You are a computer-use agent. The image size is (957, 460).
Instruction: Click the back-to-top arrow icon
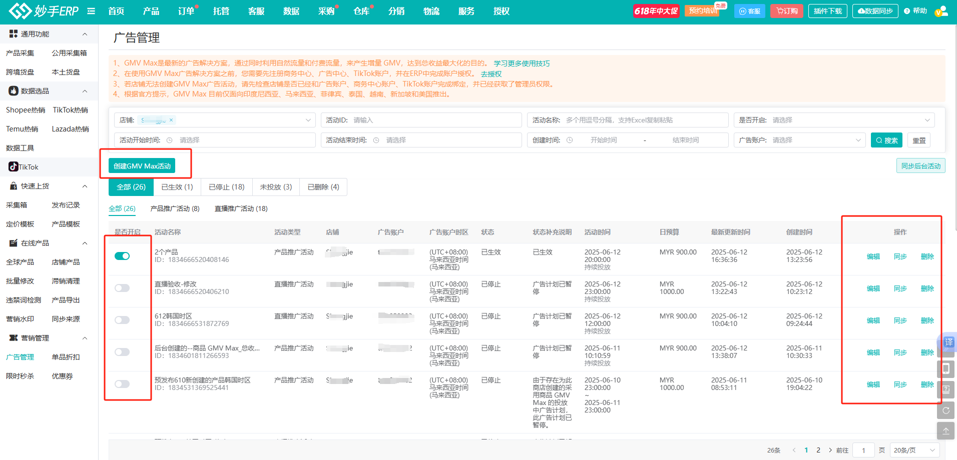[946, 431]
